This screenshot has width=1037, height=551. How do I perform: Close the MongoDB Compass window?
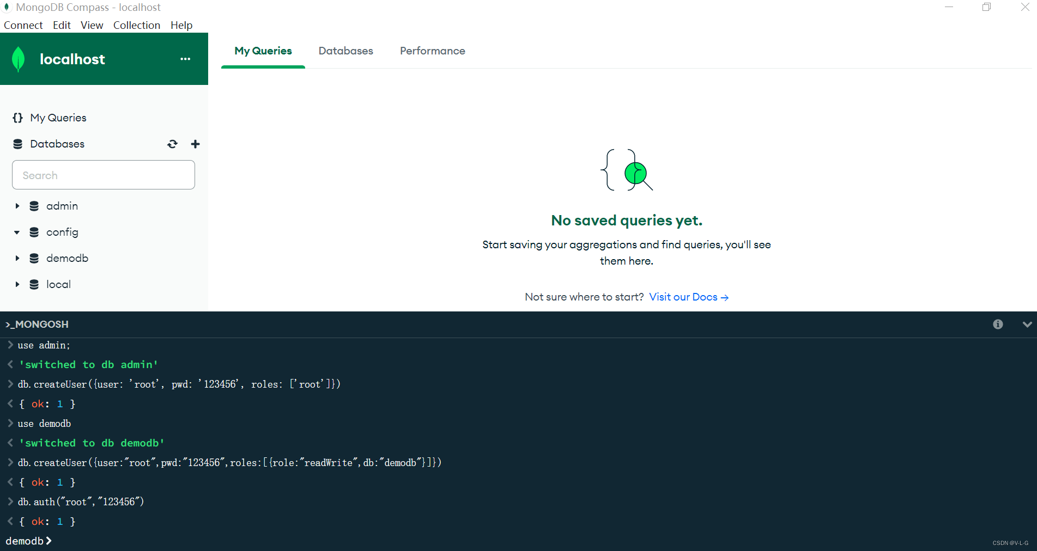[x=1024, y=7]
